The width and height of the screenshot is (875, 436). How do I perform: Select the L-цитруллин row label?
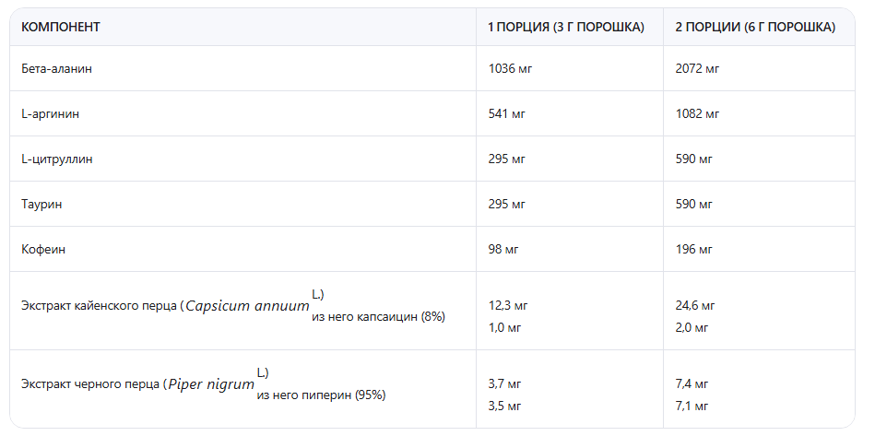click(x=57, y=159)
